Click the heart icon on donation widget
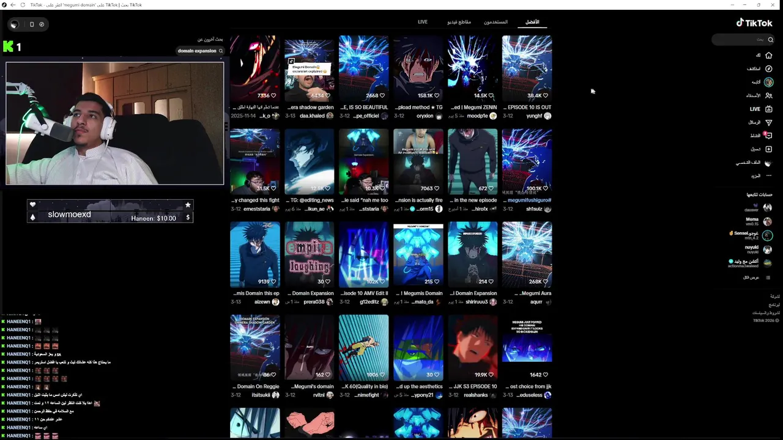 point(32,205)
